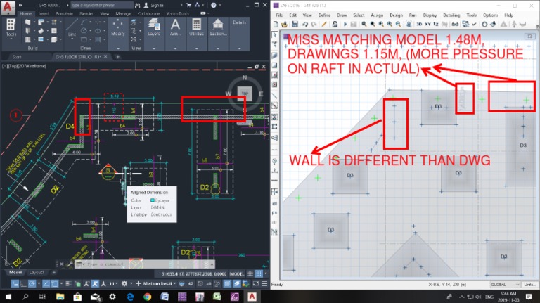Open Google Chrome from the taskbar
The image size is (540, 303).
coord(148,297)
